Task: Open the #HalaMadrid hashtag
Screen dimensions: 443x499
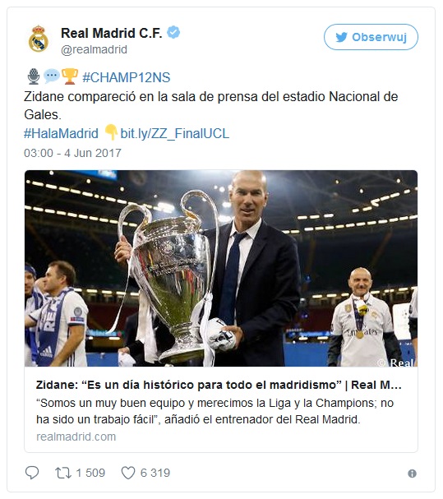Action: 61,133
